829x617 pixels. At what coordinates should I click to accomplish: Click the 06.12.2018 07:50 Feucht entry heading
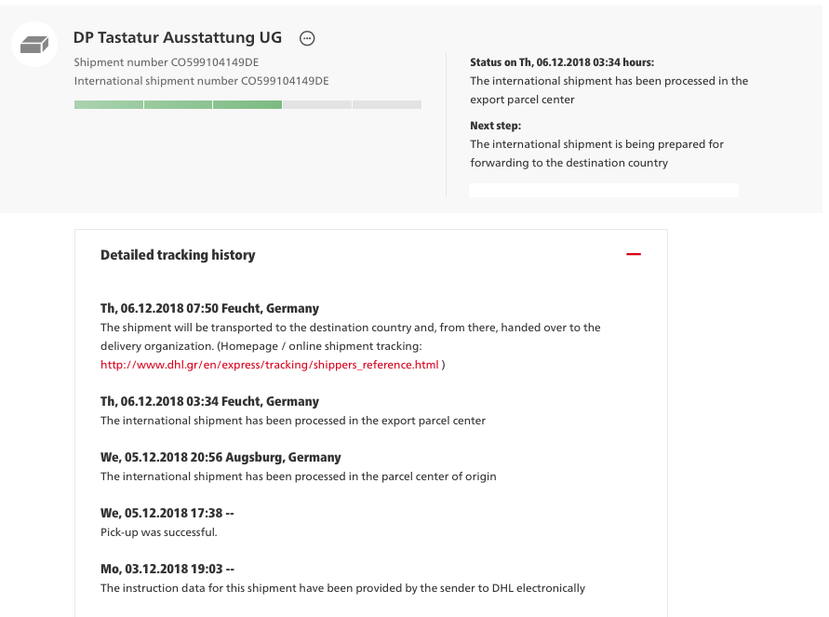click(x=210, y=308)
